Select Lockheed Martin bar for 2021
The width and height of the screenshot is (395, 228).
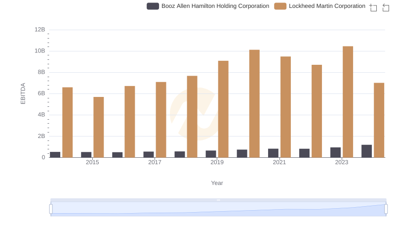coord(285,107)
